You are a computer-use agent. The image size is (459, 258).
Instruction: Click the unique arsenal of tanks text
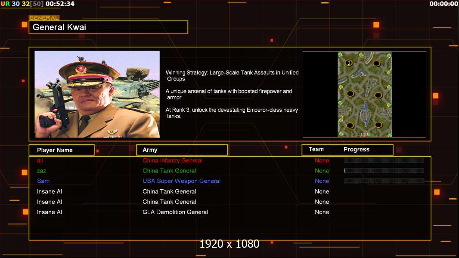pyautogui.click(x=229, y=94)
